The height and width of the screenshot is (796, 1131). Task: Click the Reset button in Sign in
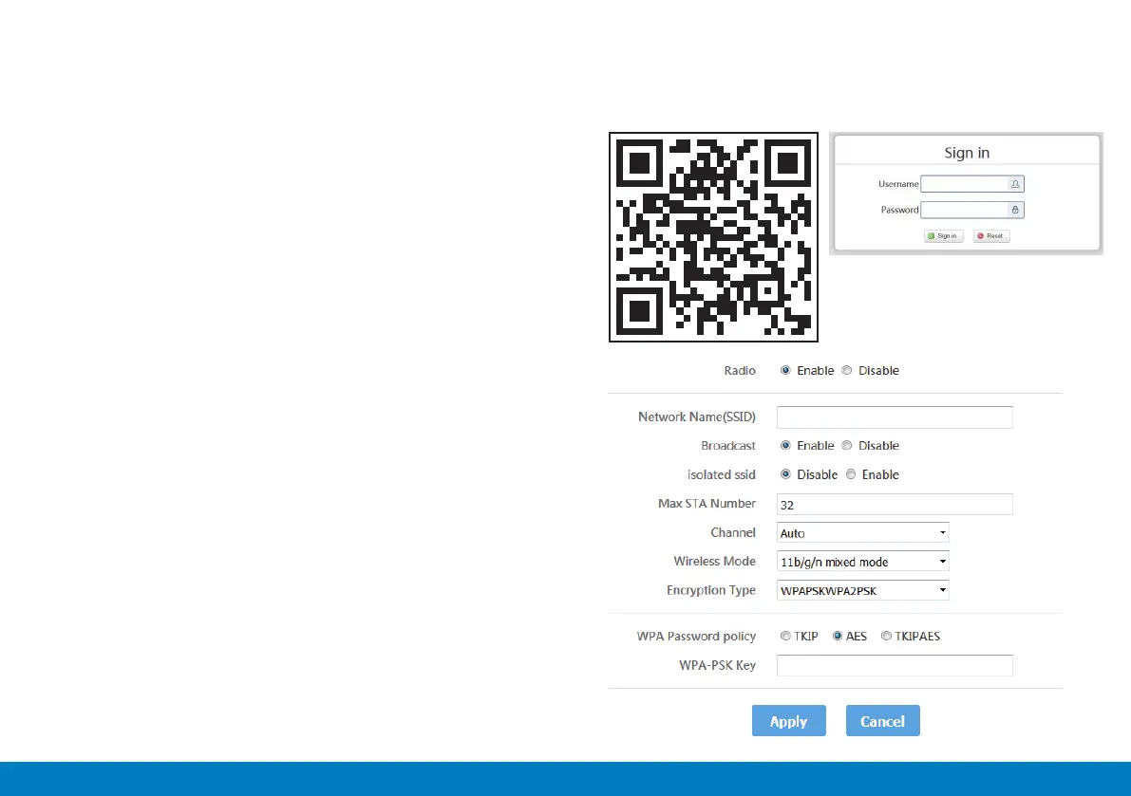pyautogui.click(x=991, y=235)
